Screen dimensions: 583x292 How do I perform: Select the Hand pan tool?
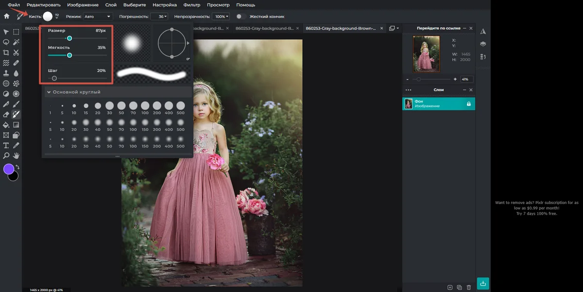[x=16, y=155]
